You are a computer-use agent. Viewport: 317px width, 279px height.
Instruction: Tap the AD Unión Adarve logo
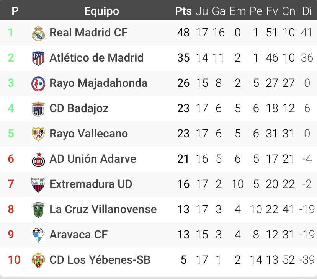pyautogui.click(x=38, y=159)
